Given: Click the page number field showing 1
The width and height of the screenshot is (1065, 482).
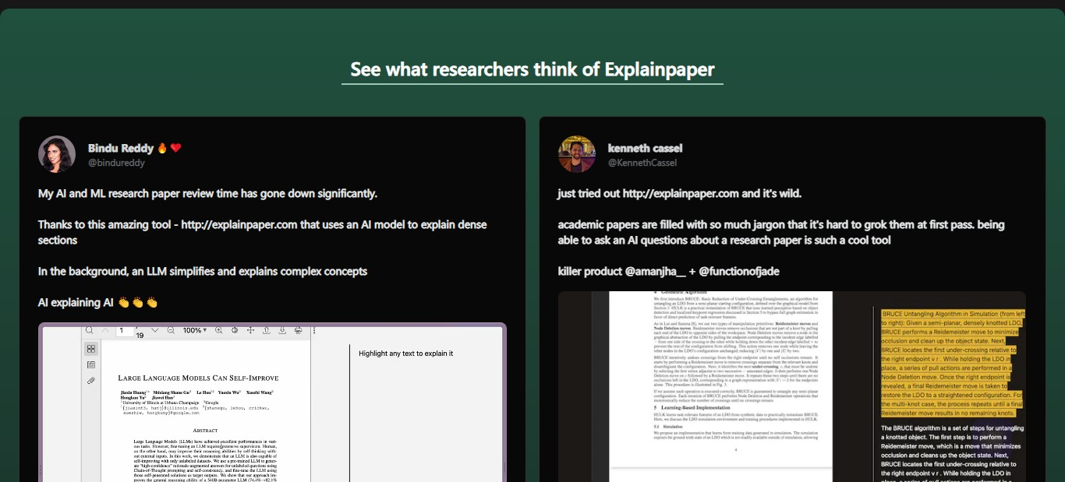Looking at the screenshot, I should pos(125,331).
